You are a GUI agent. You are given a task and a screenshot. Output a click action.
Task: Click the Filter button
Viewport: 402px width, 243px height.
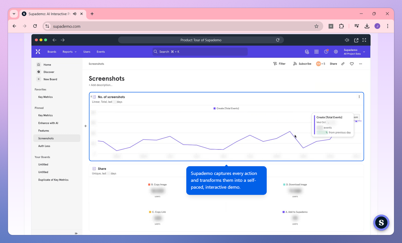click(x=279, y=64)
